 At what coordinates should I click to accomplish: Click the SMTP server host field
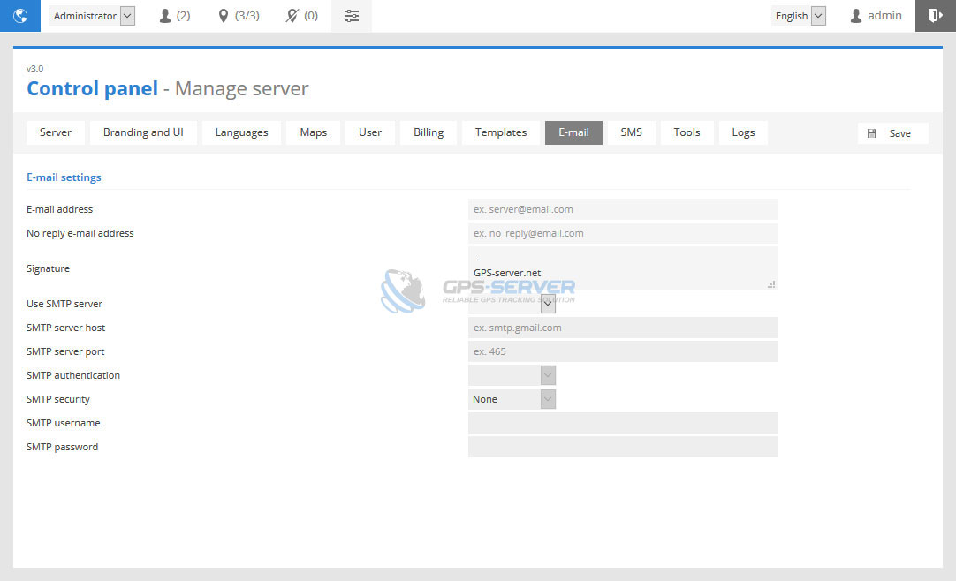(622, 328)
